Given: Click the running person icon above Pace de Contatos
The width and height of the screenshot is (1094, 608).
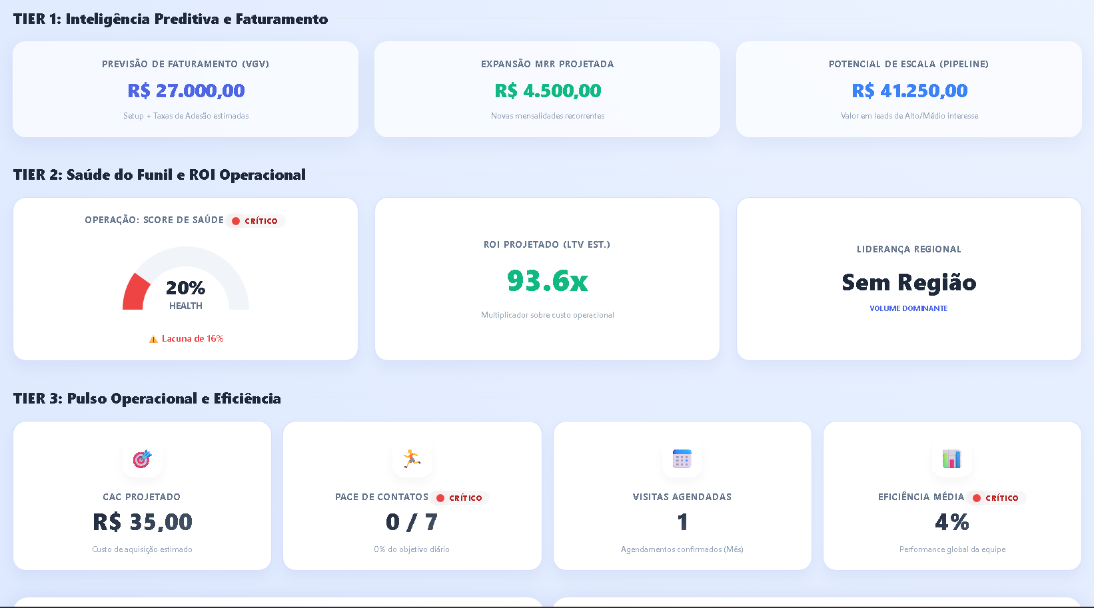Looking at the screenshot, I should pyautogui.click(x=412, y=459).
